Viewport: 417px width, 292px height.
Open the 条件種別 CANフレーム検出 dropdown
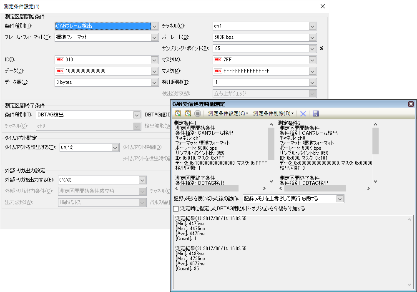[154, 26]
